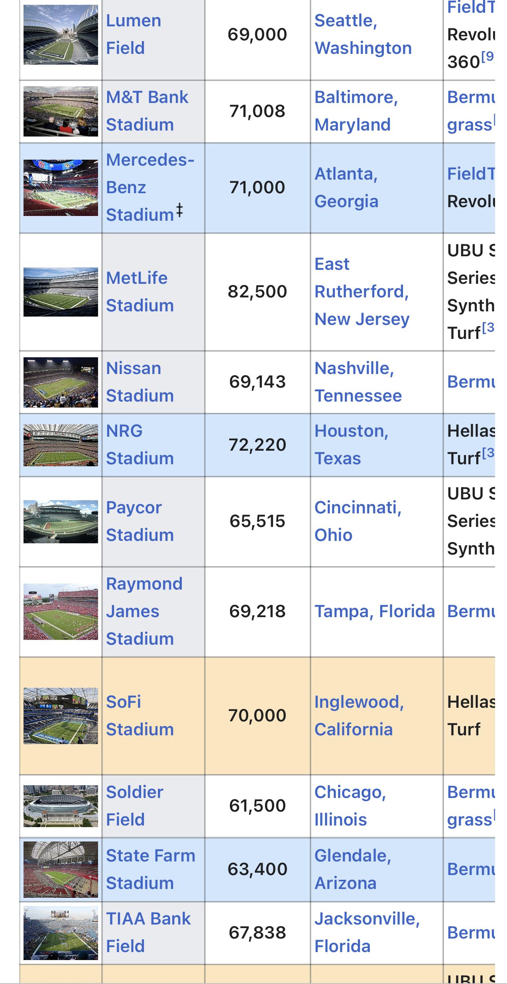View the Soldier Field aerial photo

61,806
